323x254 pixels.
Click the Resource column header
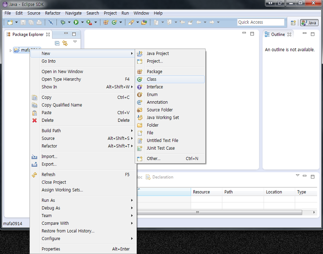point(206,192)
